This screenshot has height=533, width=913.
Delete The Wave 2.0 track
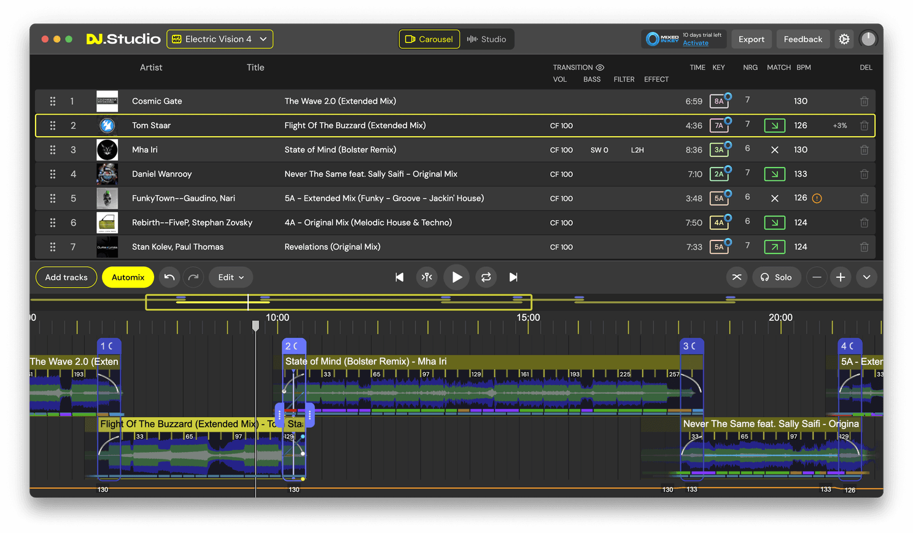click(864, 101)
